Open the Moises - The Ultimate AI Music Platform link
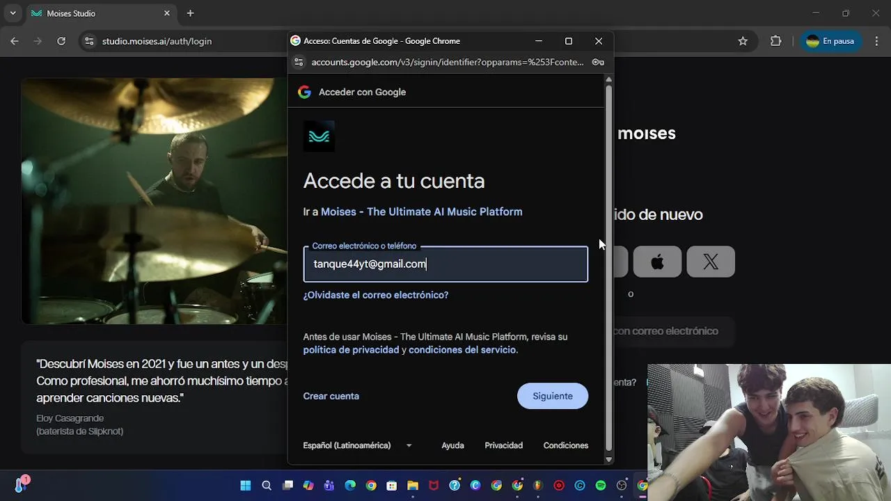Image resolution: width=891 pixels, height=501 pixels. tap(421, 212)
